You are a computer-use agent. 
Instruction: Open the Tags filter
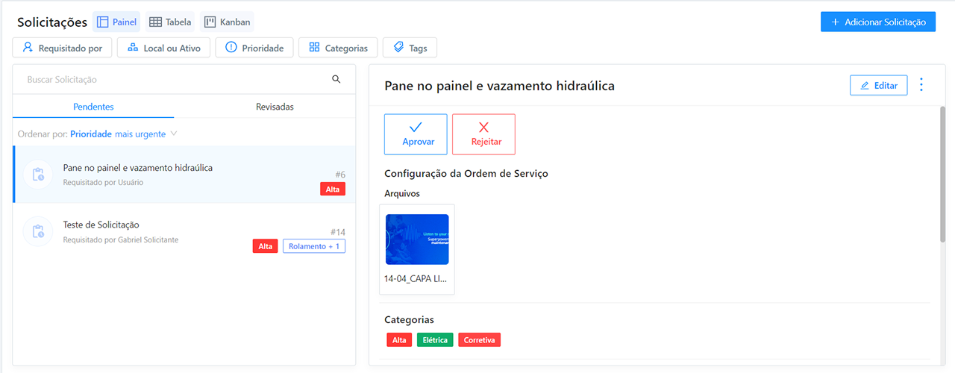410,48
